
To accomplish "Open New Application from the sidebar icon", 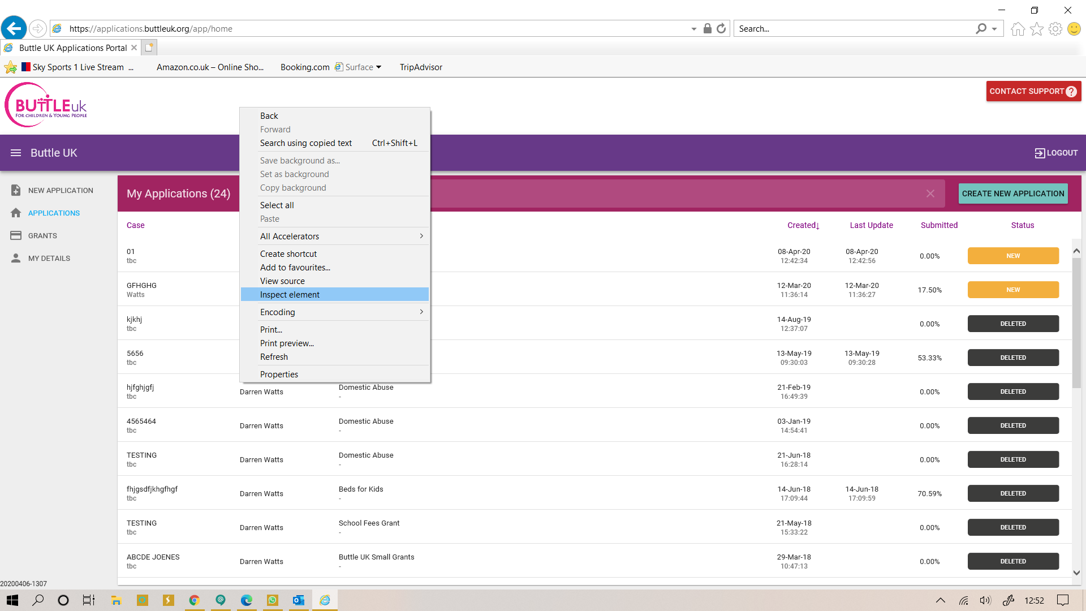I will [x=16, y=190].
